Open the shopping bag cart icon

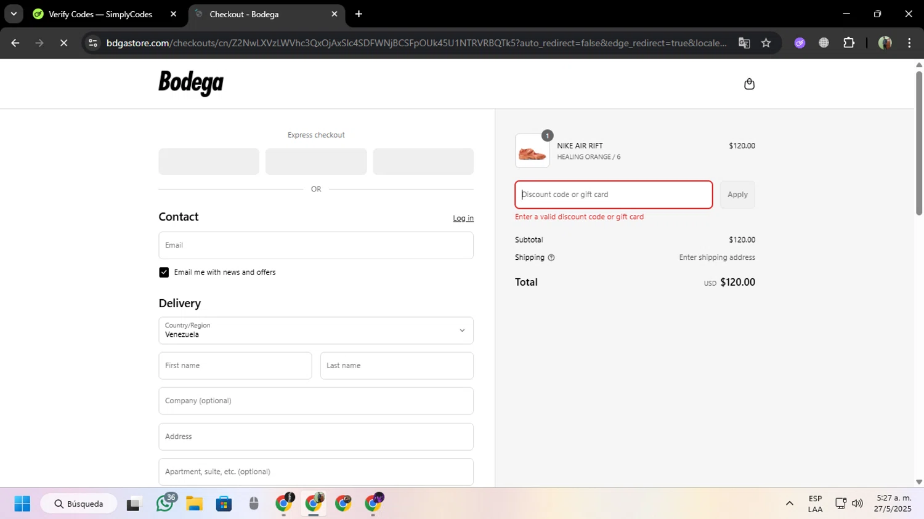[x=749, y=84]
